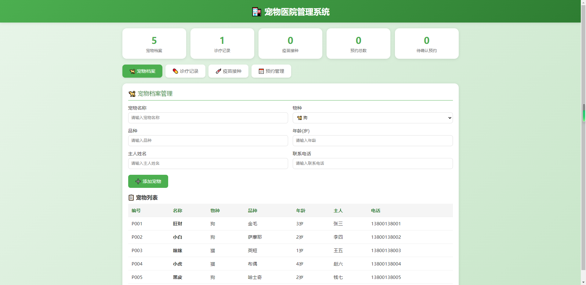Screen dimensions: 586x285
Task: Focus the 宠物名称 input field
Action: pos(208,118)
